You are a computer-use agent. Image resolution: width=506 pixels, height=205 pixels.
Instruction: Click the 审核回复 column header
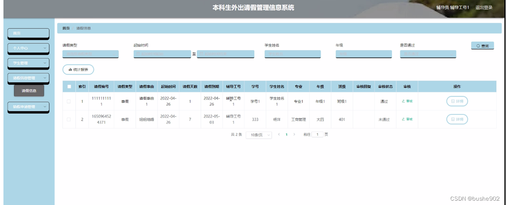[364, 87]
